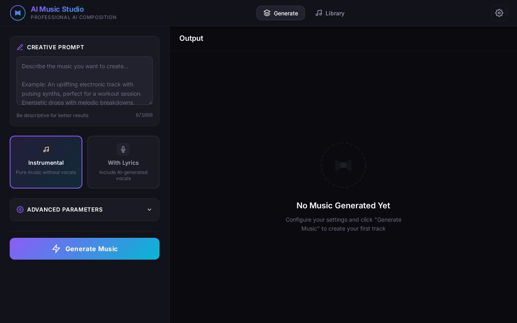Click the Creative Prompt section title

[x=56, y=47]
